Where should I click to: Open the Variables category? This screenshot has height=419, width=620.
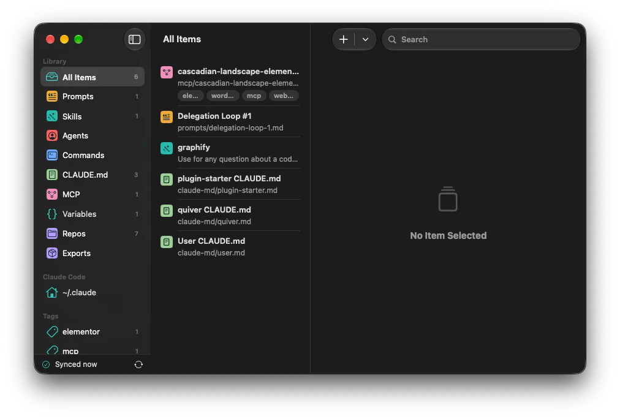click(93, 214)
